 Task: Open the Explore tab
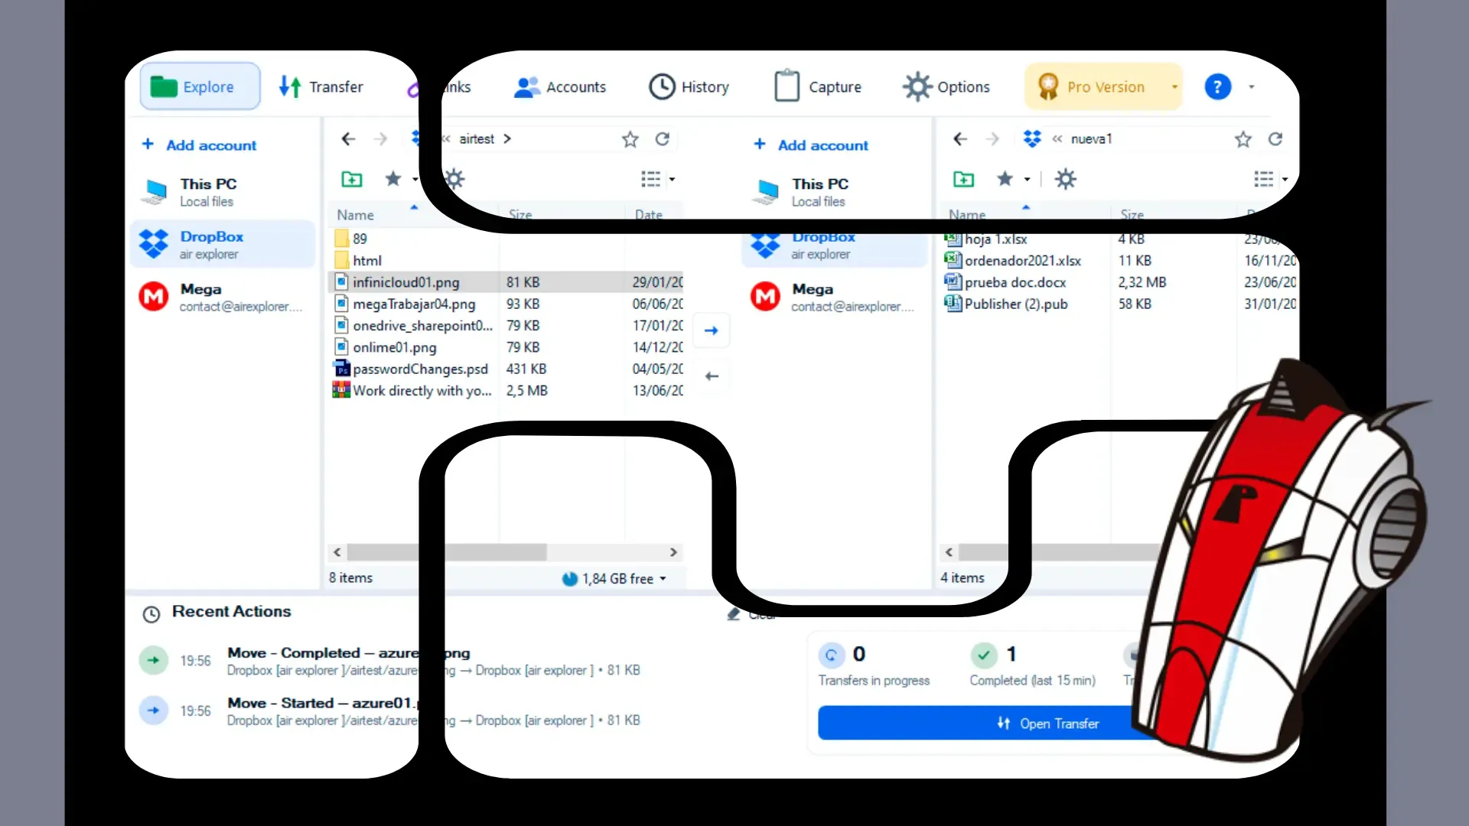coord(200,86)
